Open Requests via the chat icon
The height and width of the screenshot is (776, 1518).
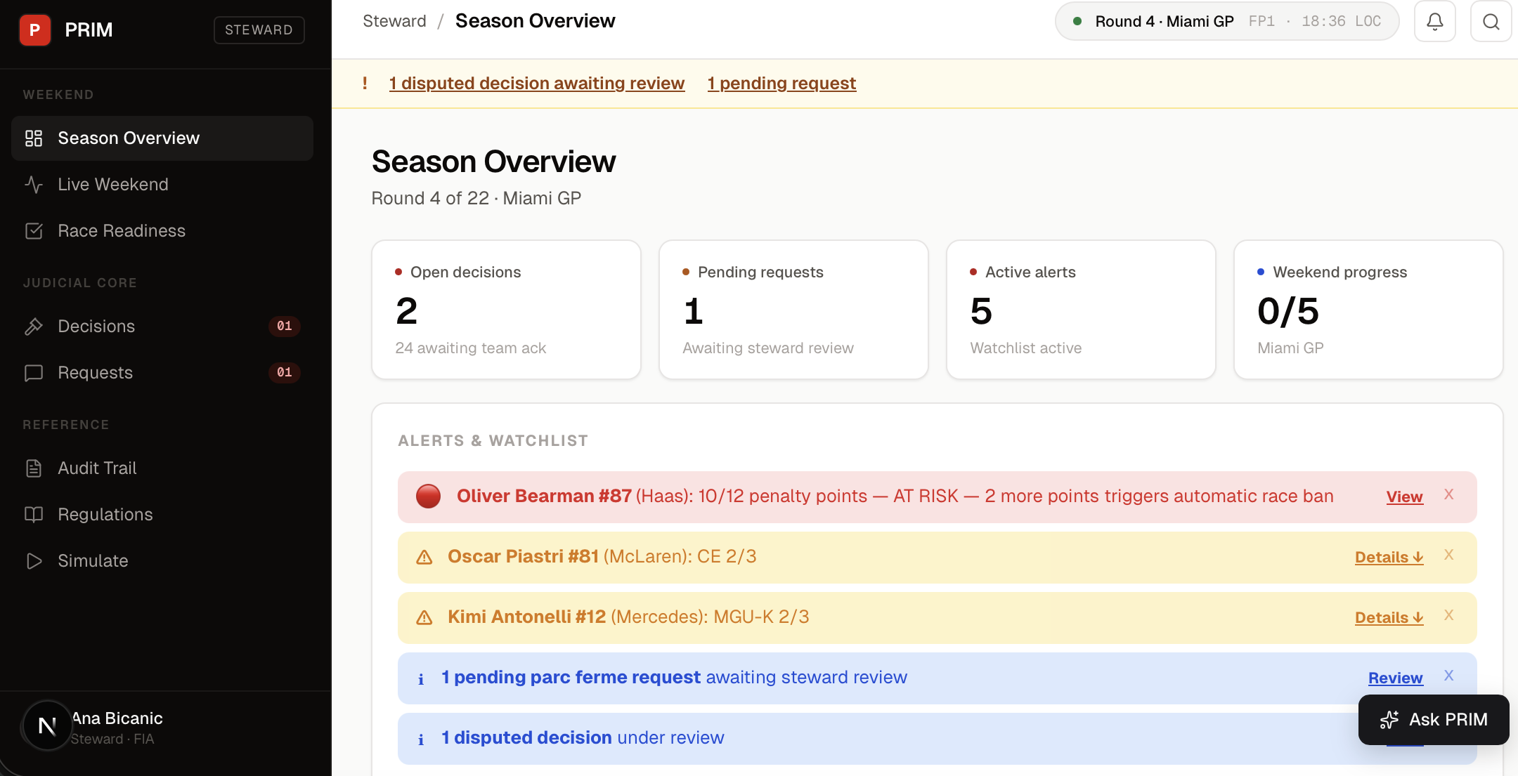pyautogui.click(x=33, y=372)
